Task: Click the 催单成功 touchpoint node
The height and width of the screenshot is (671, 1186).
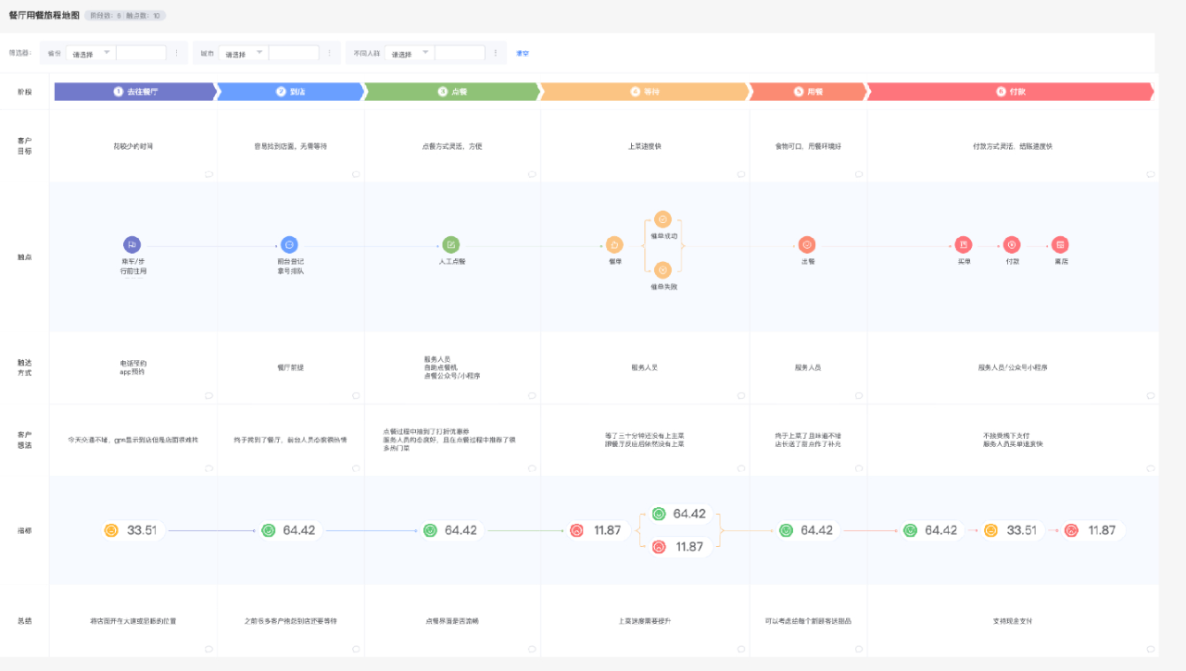Action: click(x=662, y=219)
